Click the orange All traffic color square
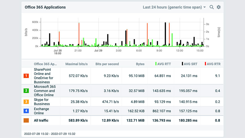Viewport: 245px width, 138px height. [x=26, y=120]
